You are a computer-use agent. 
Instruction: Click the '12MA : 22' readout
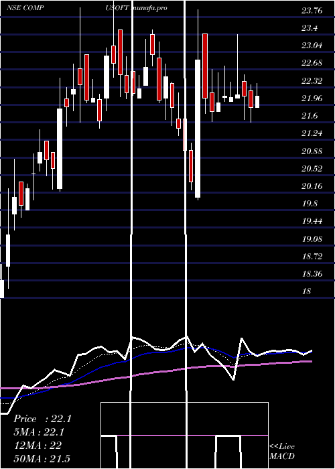click(38, 446)
